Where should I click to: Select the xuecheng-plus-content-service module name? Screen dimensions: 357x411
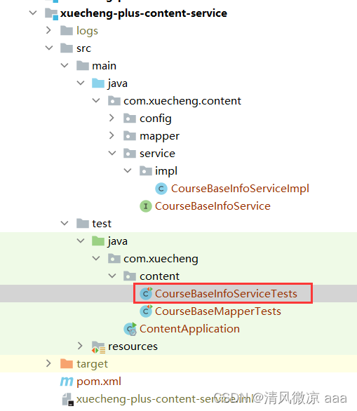click(144, 13)
